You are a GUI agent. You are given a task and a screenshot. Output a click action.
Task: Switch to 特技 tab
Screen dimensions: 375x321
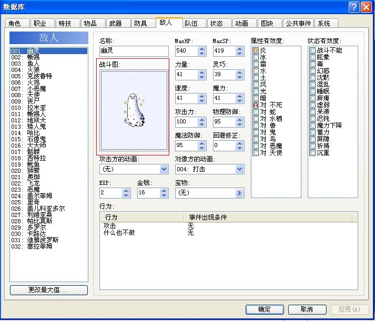coord(68,24)
